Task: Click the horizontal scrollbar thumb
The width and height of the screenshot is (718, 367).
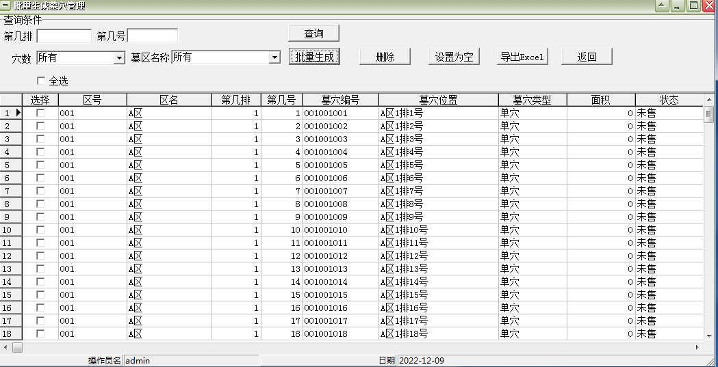Action: (17, 348)
